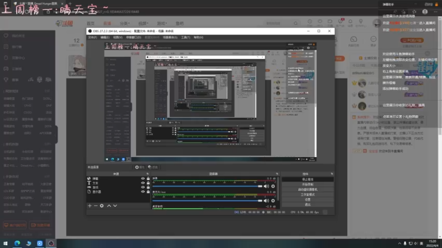442x248 pixels.
Task: Open 停靠窗口(D) menu in OBS
Action: [x=133, y=37]
